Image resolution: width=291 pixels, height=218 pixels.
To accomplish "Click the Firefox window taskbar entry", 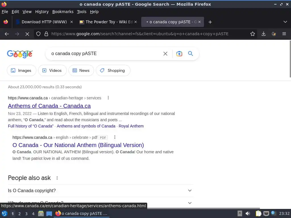I will click(x=82, y=213).
